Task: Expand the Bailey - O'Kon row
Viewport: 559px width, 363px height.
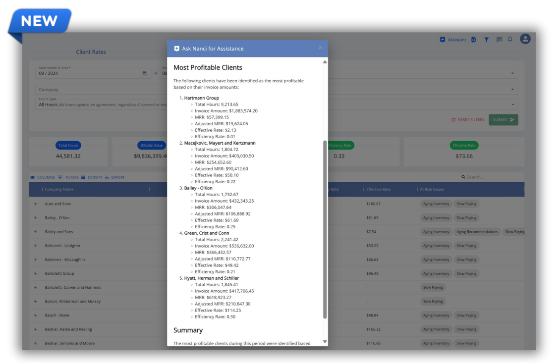Action: click(x=35, y=218)
